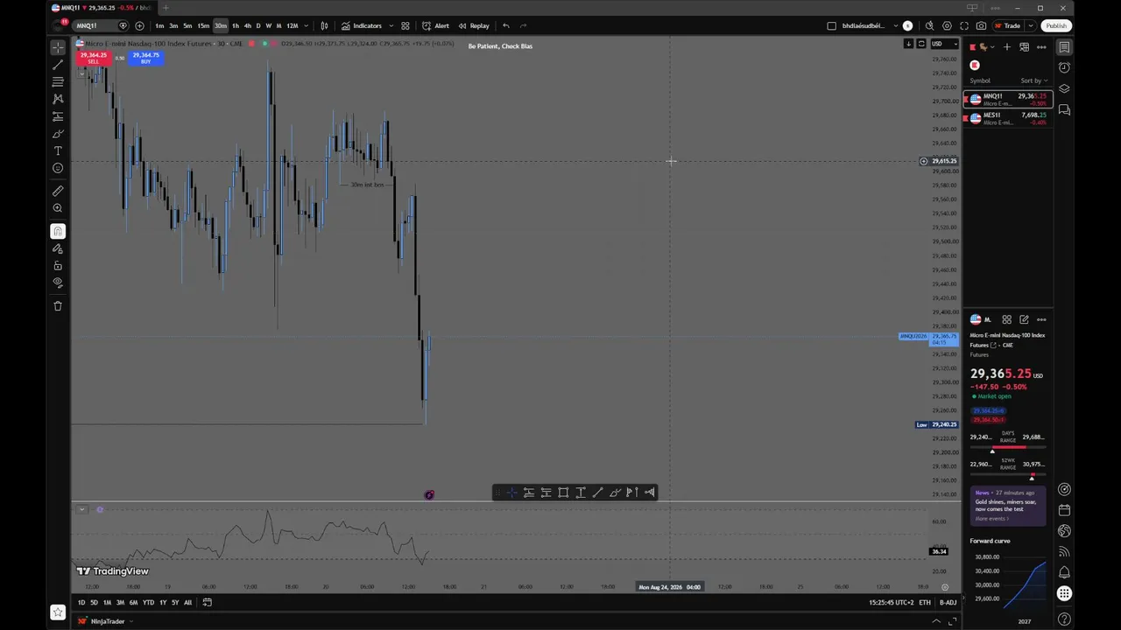Image resolution: width=1121 pixels, height=630 pixels.
Task: Open the object tree layers panel icon
Action: point(1064,88)
